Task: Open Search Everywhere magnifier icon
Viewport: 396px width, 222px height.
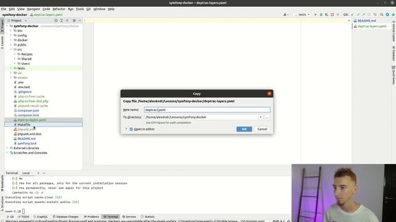Action: coord(382,15)
